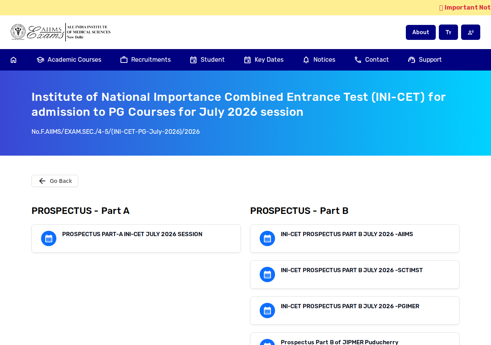Open the Academic Courses menu
The image size is (491, 345).
pyautogui.click(x=69, y=60)
